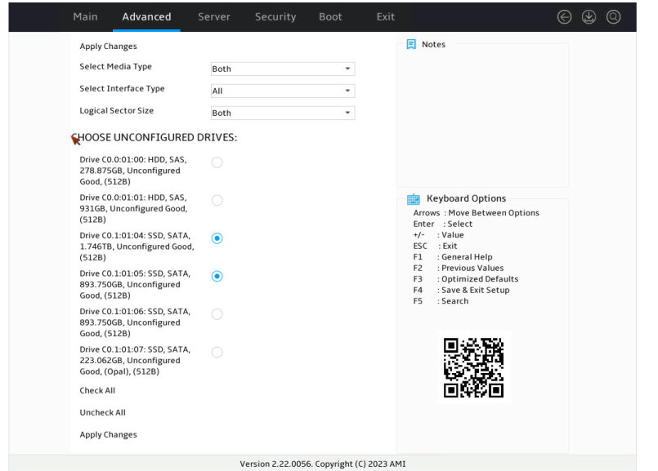Switch to the Security tab

275,17
